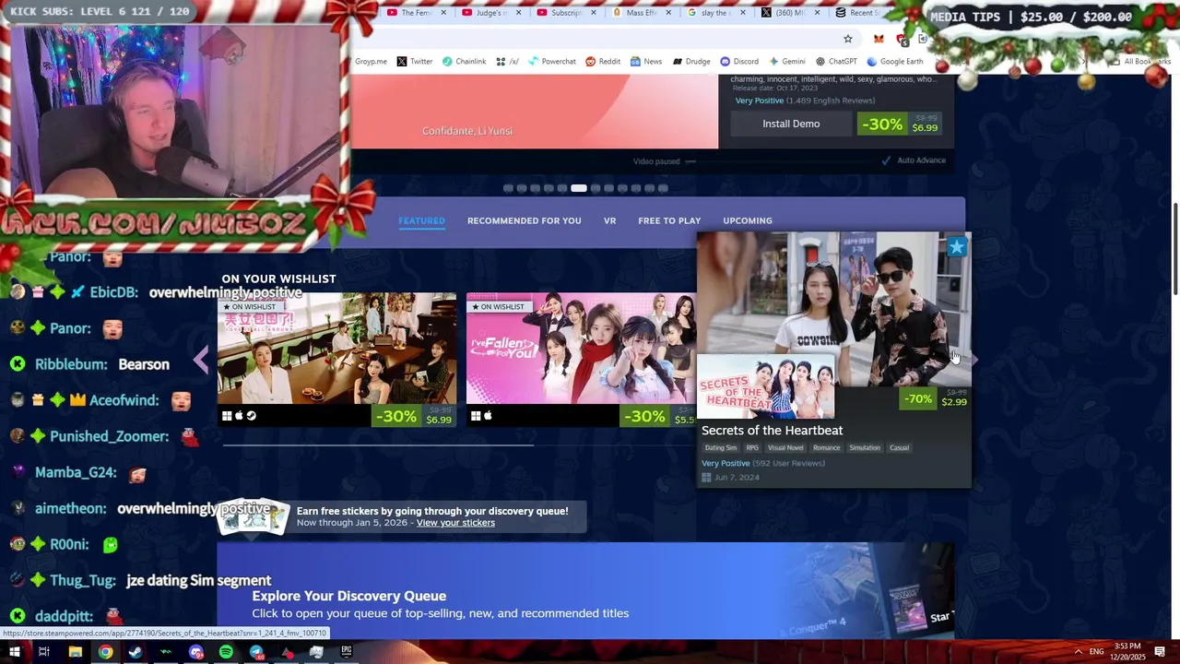Viewport: 1180px width, 664px height.
Task: Open File Explorer from the taskbar
Action: click(x=76, y=652)
